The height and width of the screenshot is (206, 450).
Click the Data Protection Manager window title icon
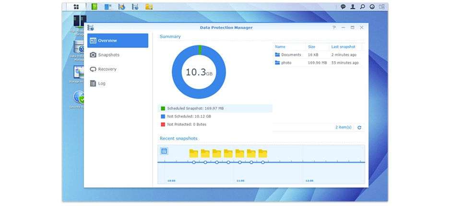coord(91,27)
